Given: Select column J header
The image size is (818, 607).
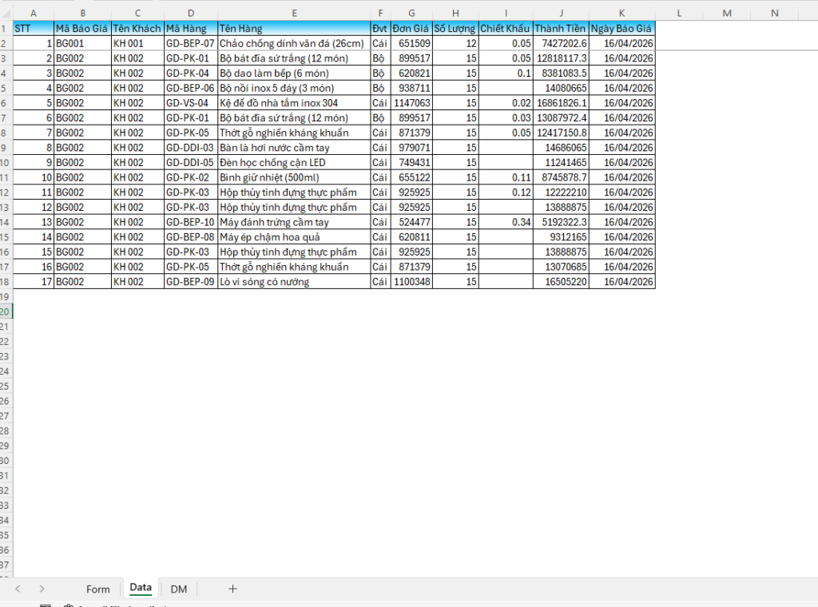Looking at the screenshot, I should point(561,13).
